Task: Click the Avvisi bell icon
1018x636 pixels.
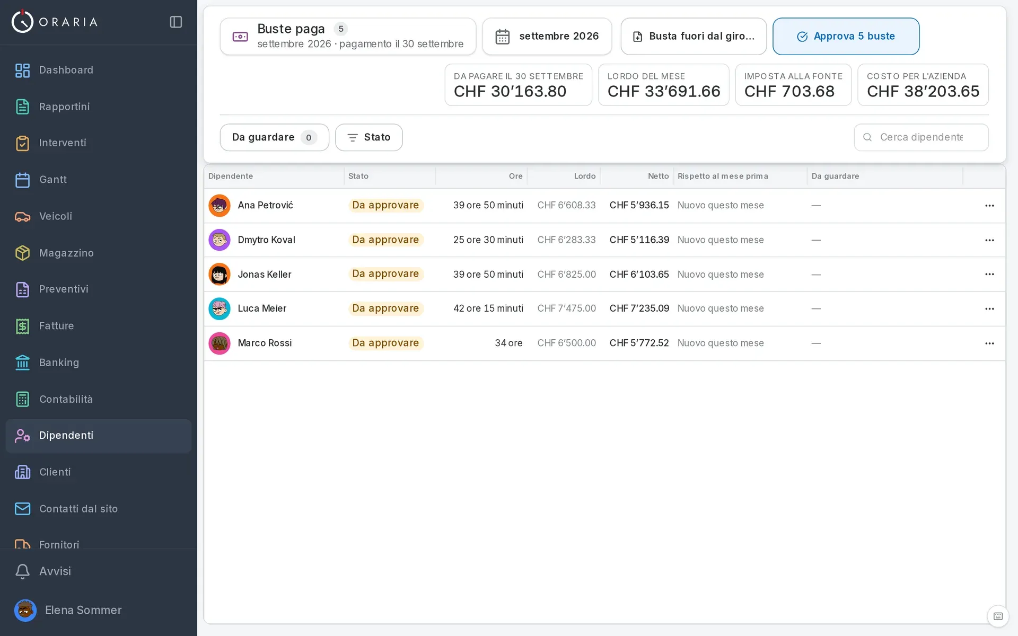Action: click(22, 571)
